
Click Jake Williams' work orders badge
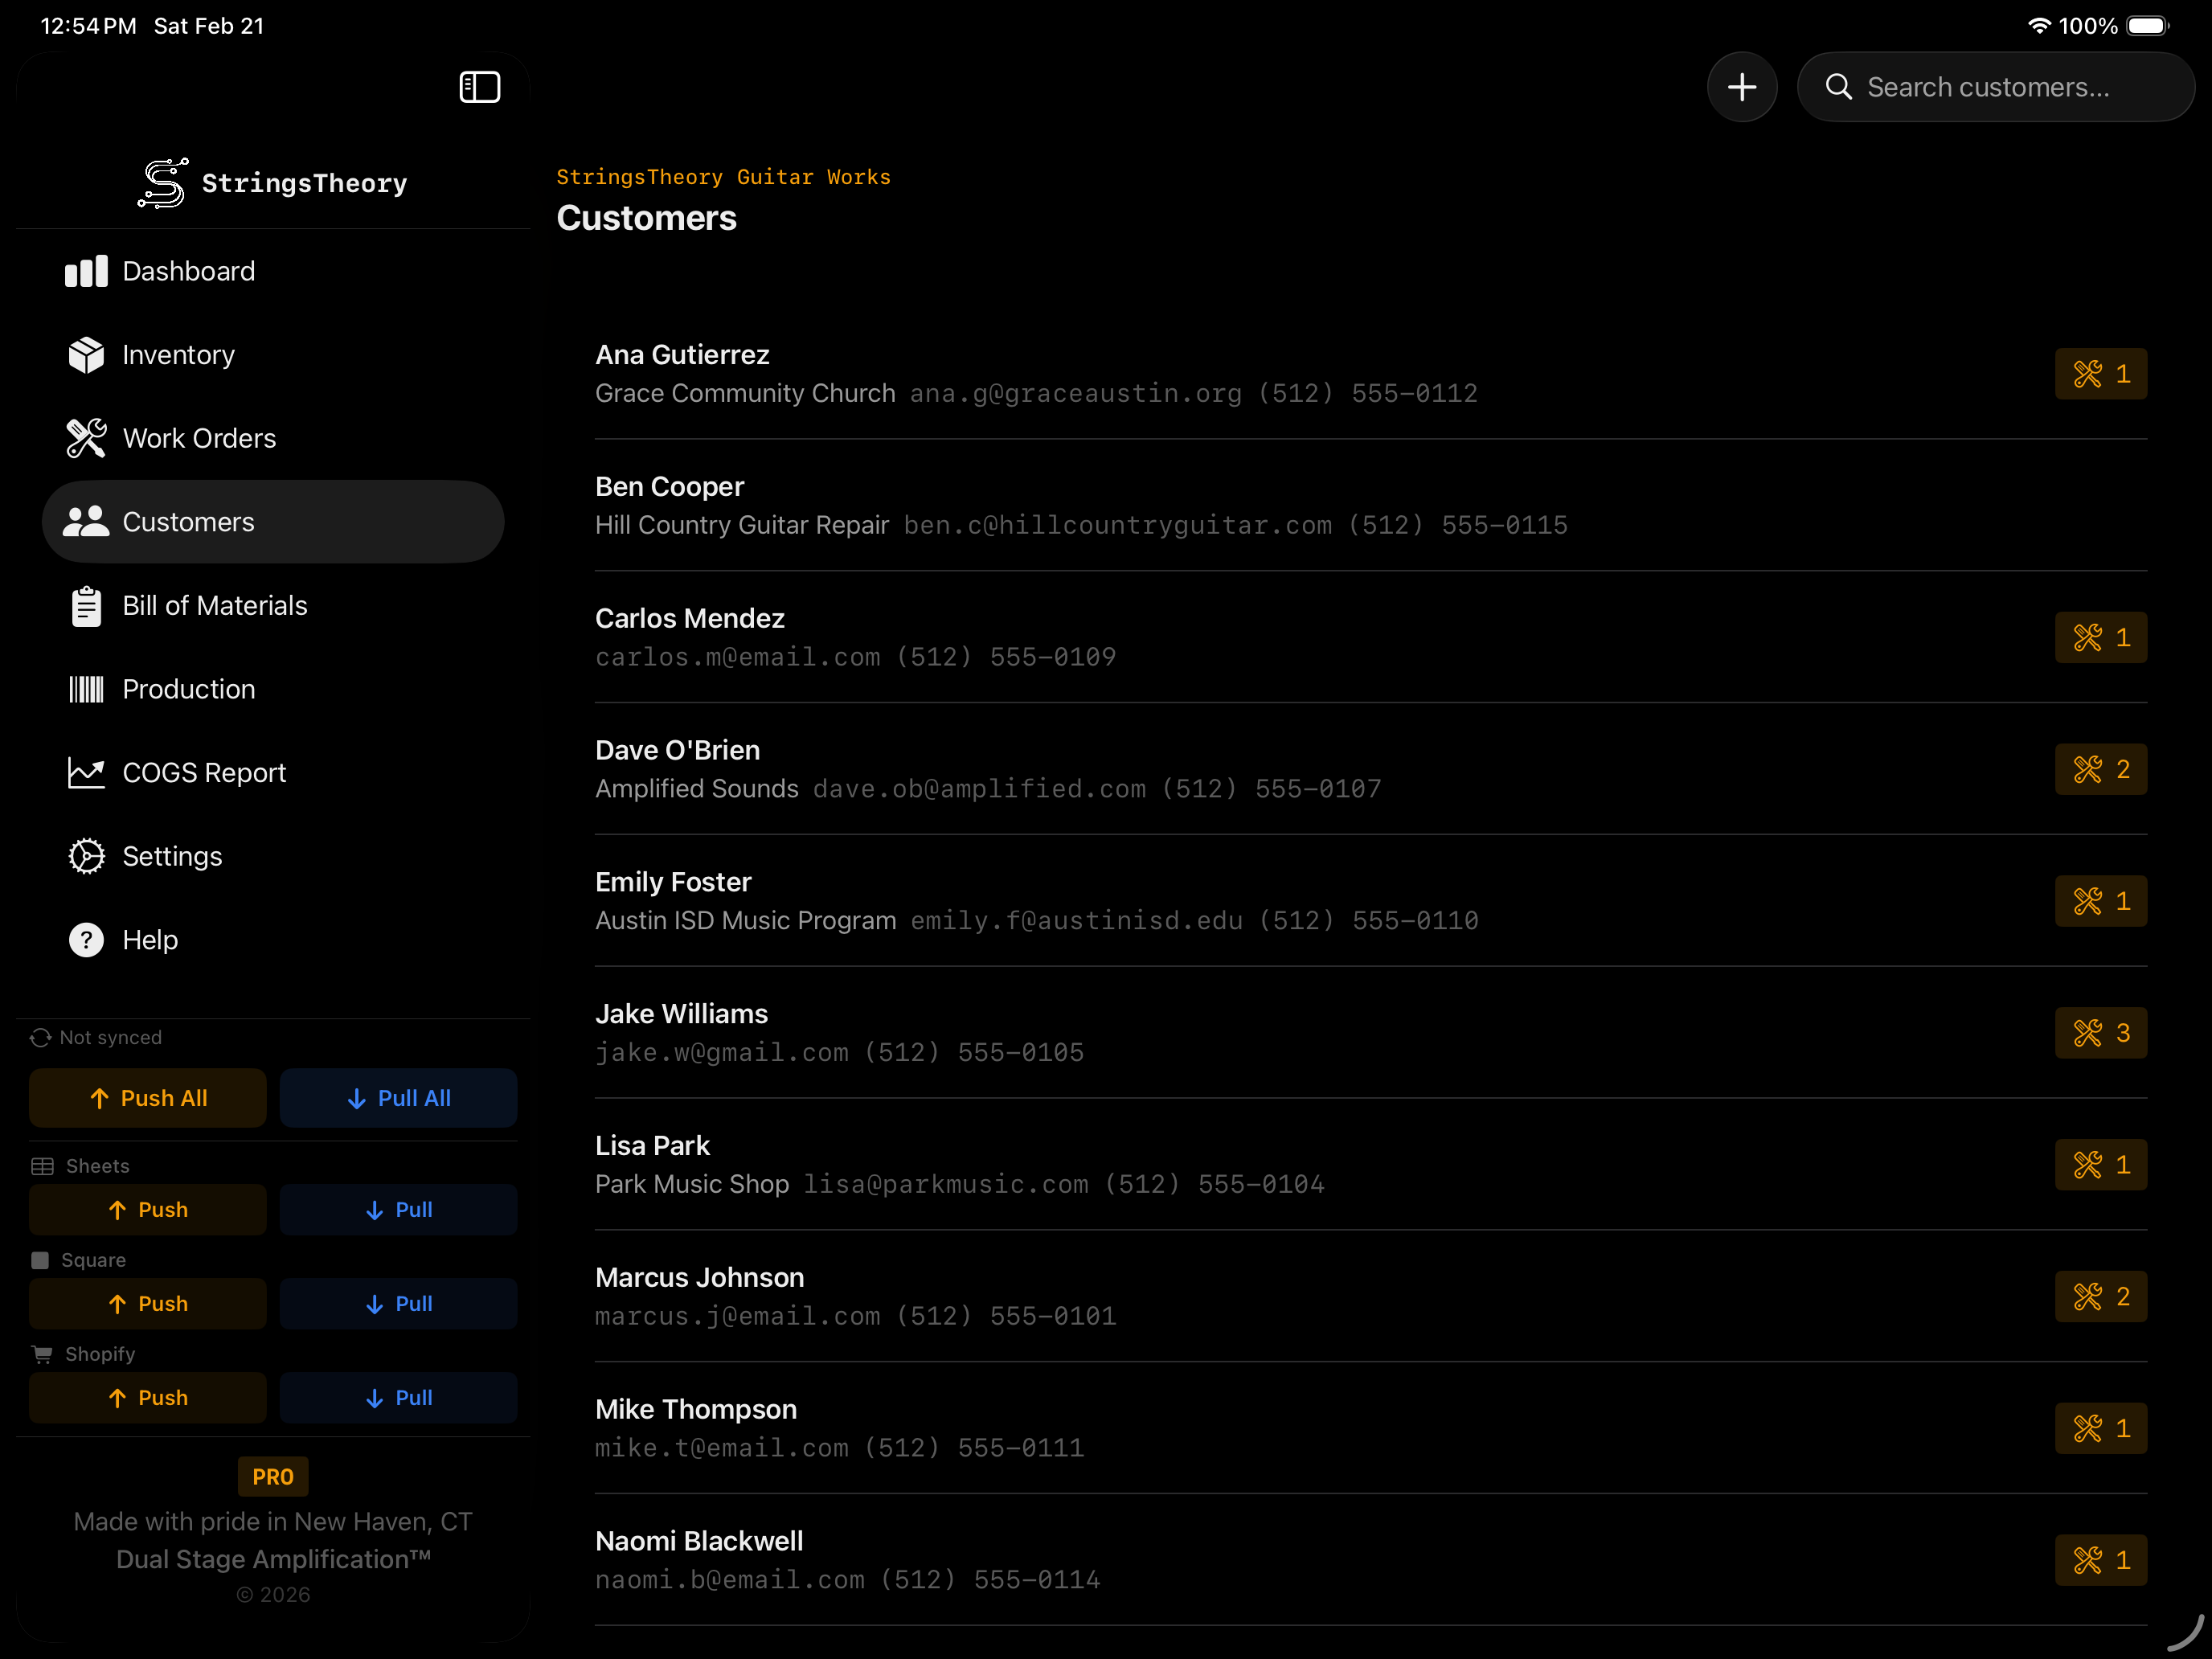pos(2100,1033)
